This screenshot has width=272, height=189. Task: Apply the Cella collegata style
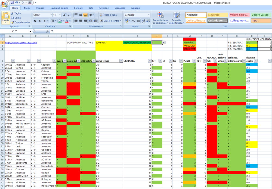tap(196, 21)
